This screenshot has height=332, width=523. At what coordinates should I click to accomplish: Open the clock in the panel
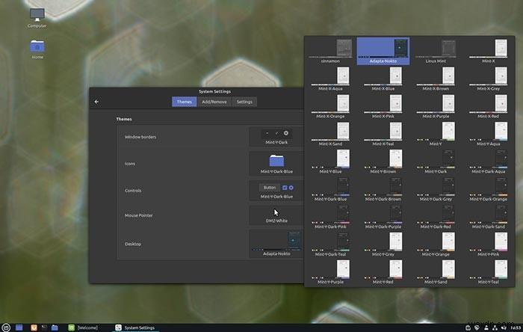[x=516, y=328]
